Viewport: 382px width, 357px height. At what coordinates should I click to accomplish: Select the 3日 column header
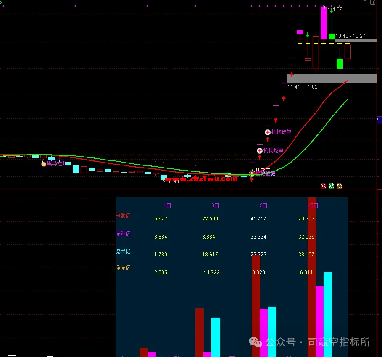215,205
